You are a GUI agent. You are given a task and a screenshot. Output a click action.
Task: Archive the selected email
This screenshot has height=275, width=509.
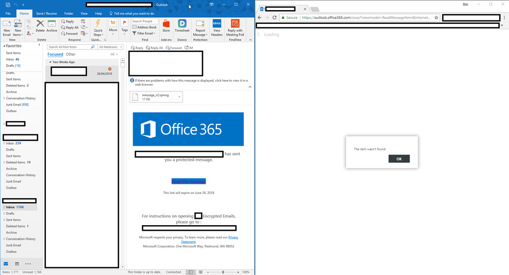52,26
